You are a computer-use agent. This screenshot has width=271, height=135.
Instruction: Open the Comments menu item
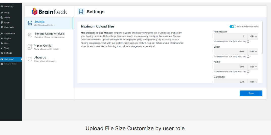11,27
